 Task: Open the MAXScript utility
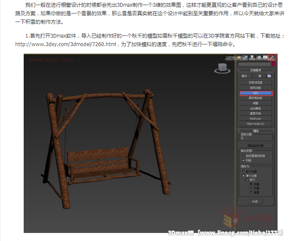point(256,118)
